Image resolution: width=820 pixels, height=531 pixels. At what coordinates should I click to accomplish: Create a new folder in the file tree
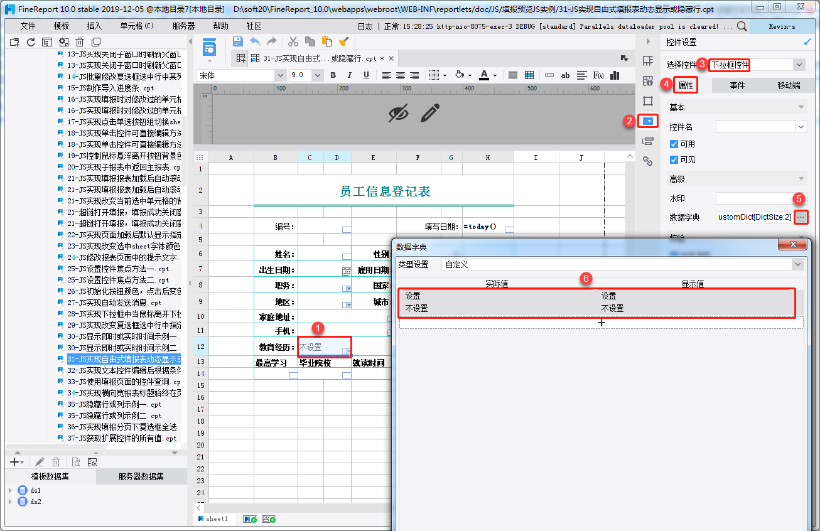point(14,42)
